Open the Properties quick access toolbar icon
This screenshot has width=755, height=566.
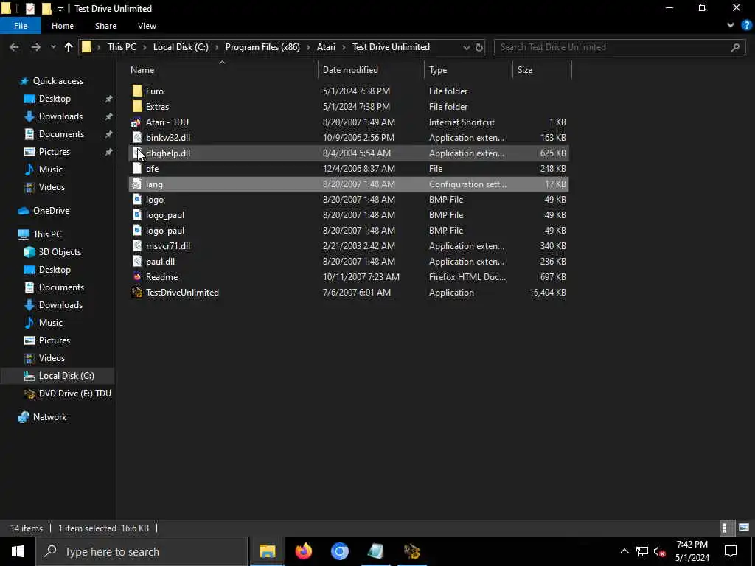pos(29,9)
